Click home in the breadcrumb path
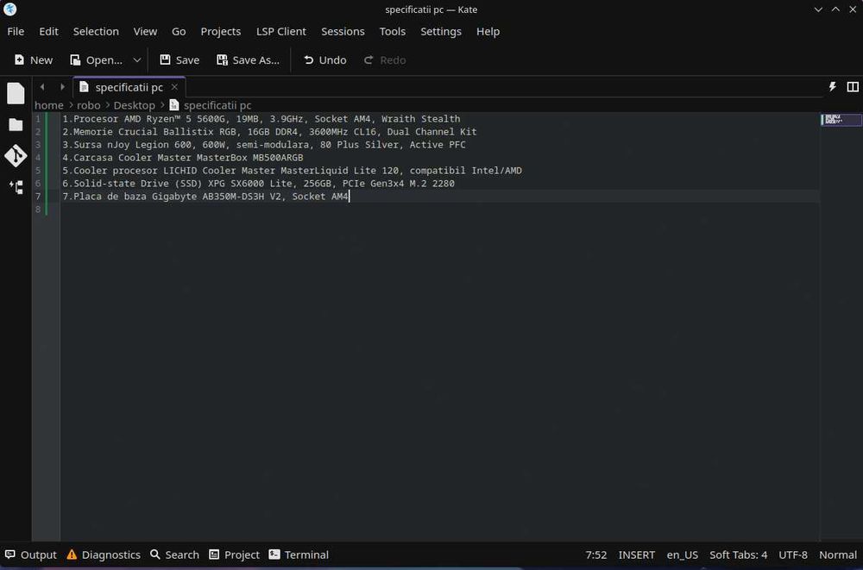The height and width of the screenshot is (570, 863). [49, 105]
